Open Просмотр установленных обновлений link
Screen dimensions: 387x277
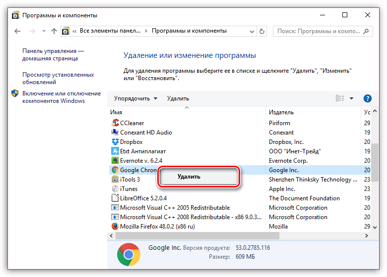tap(58, 78)
